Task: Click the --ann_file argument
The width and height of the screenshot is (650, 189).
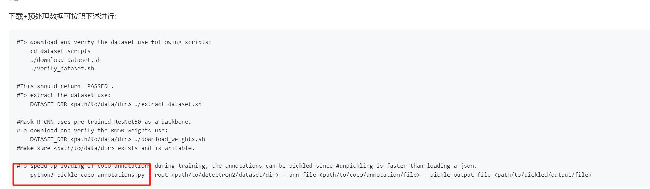Action: coord(299,175)
